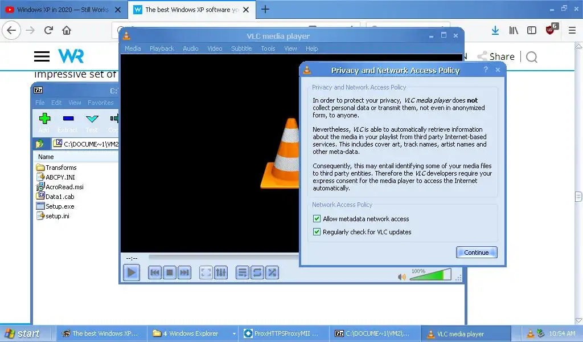Open the VLC Audio menu
Screen dimensions: 583x342
coord(190,48)
